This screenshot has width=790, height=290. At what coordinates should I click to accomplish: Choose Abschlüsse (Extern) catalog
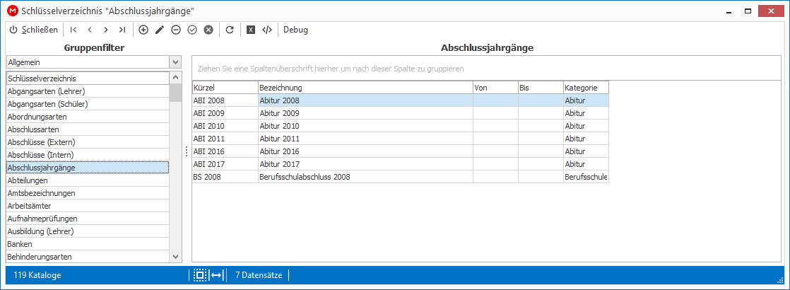(x=87, y=142)
